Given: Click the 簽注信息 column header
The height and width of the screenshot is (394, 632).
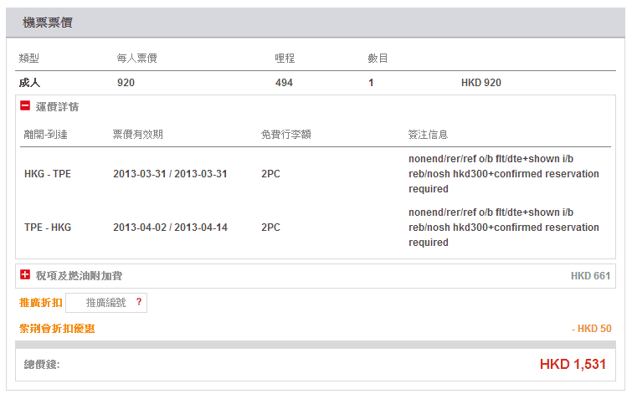Looking at the screenshot, I should click(429, 135).
